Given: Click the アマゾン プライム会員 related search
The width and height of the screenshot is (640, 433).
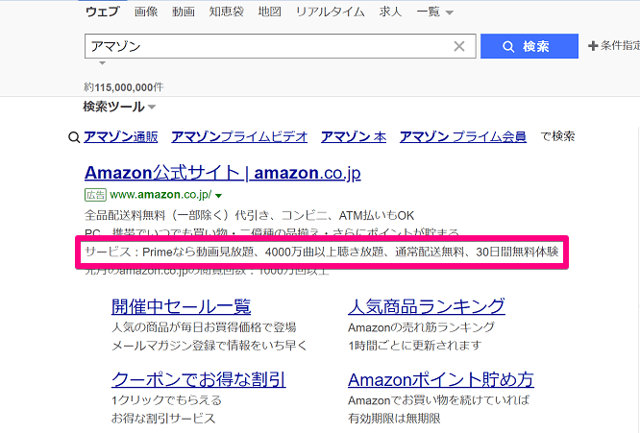Looking at the screenshot, I should point(463,137).
